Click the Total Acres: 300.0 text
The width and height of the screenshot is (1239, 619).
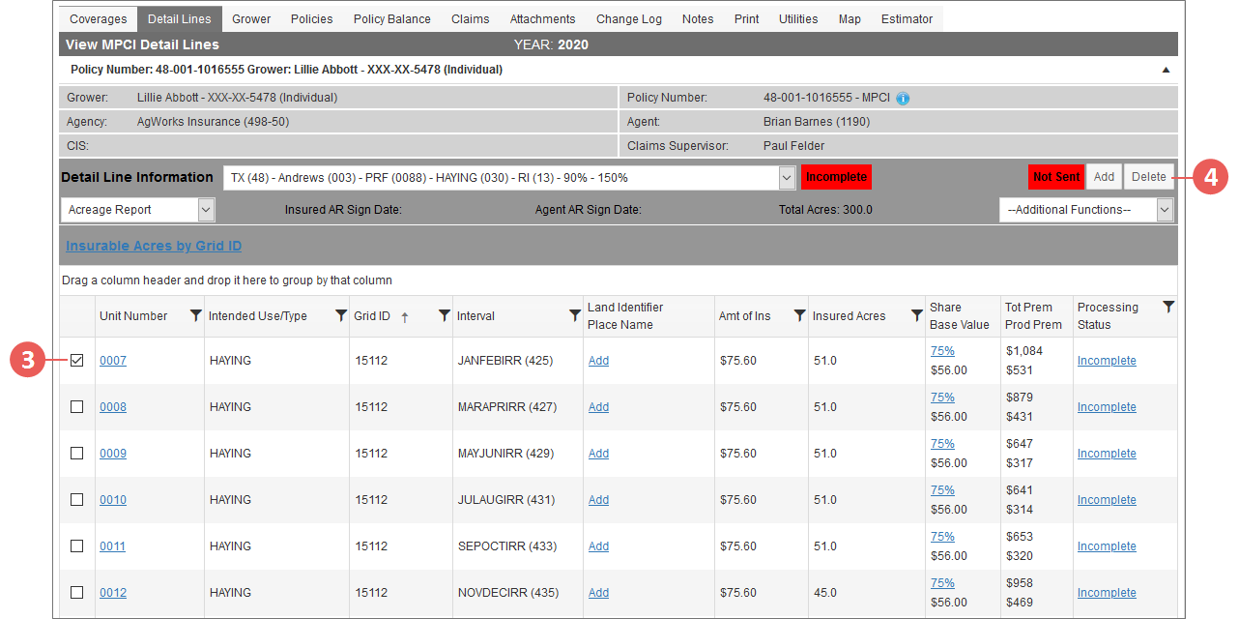[x=825, y=210]
